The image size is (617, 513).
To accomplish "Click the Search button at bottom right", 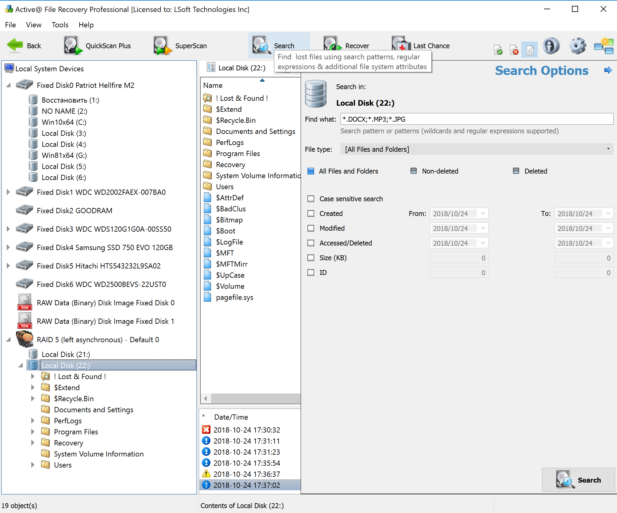I will 578,480.
